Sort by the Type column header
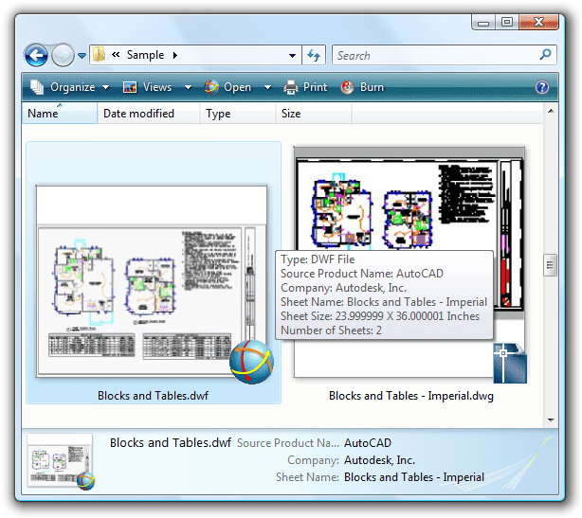The width and height of the screenshot is (582, 518). [238, 113]
